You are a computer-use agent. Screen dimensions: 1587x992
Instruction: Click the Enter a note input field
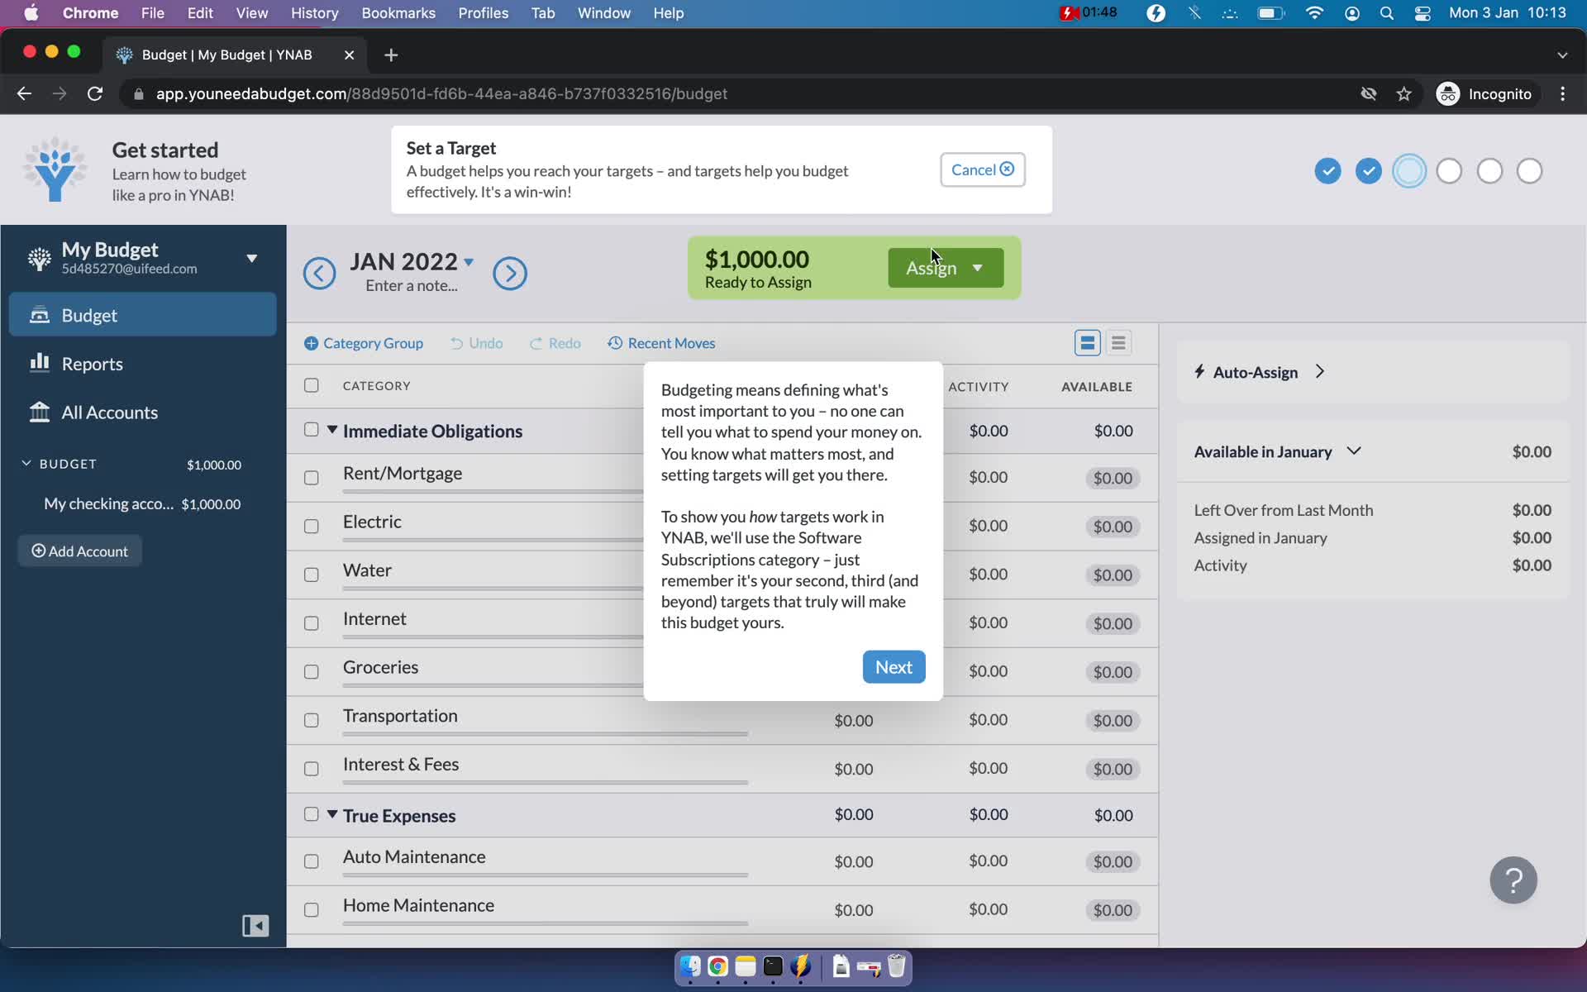412,286
